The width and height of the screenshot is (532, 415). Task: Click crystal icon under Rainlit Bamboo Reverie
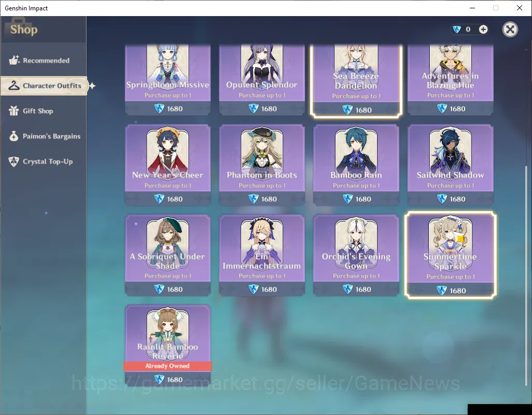(159, 379)
